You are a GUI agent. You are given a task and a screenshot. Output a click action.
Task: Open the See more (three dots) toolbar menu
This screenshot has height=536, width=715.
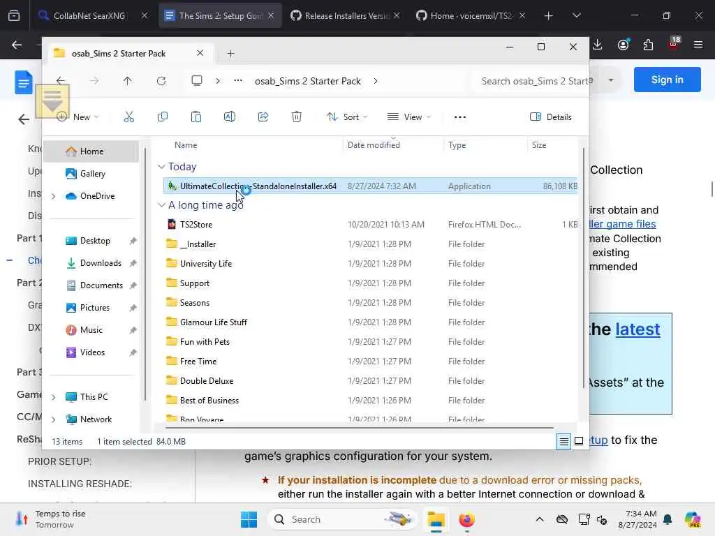(460, 117)
